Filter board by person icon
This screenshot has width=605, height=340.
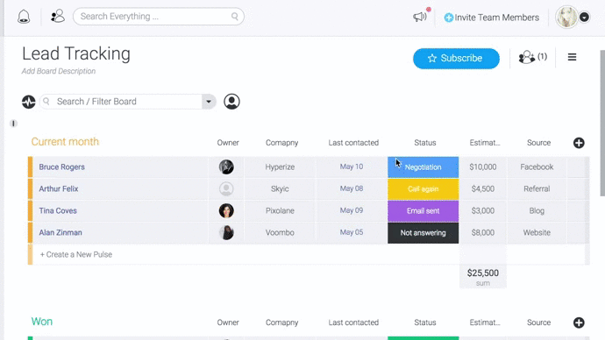coord(231,102)
